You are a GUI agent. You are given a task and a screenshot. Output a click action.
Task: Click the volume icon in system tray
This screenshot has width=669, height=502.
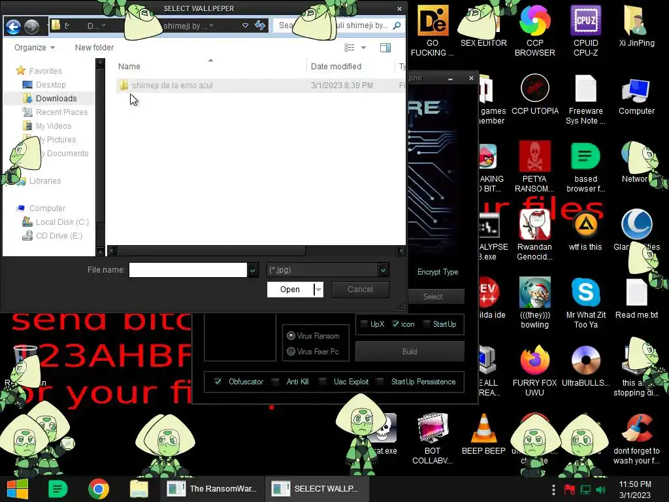pos(601,490)
